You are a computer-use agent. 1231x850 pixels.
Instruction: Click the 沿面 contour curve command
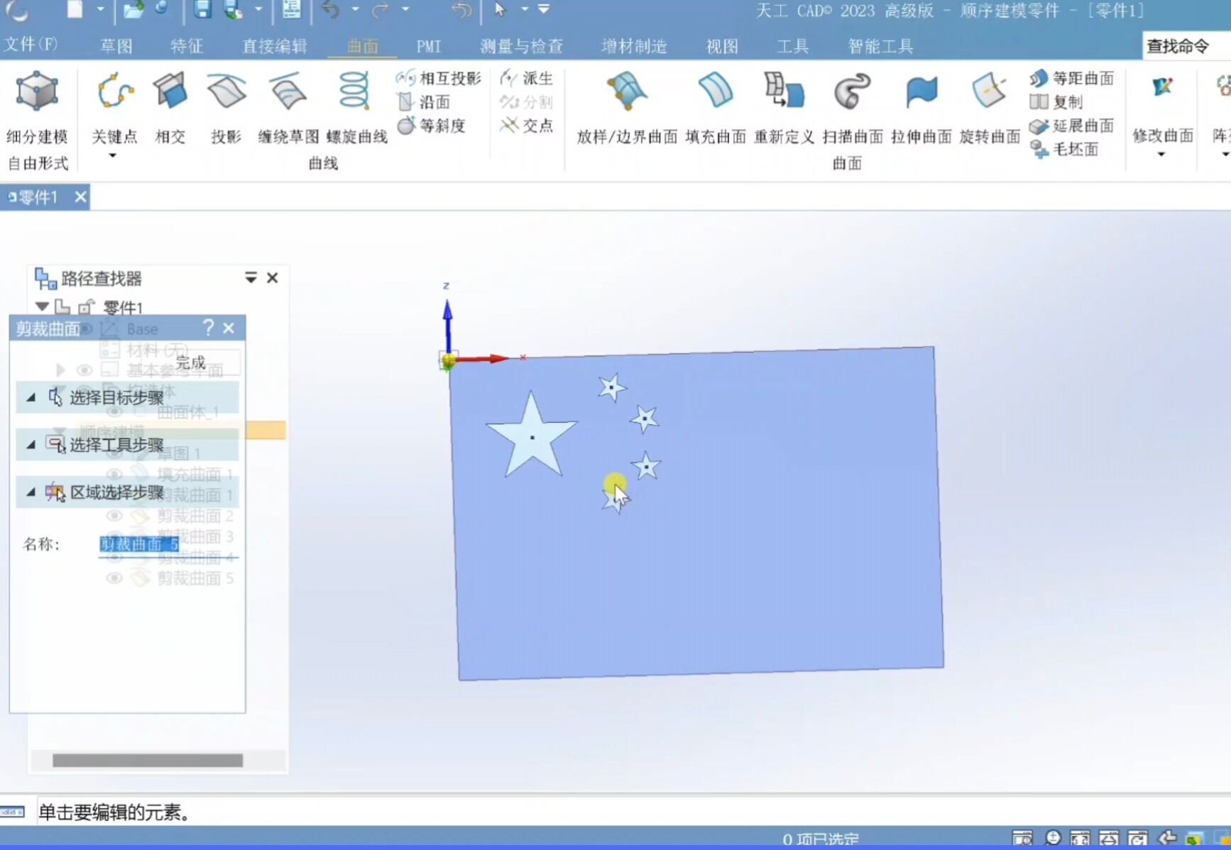coord(424,102)
